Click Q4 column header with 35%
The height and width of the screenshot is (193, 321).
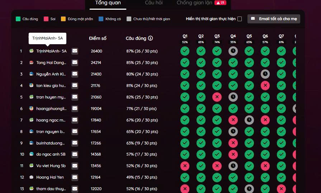[233, 36]
